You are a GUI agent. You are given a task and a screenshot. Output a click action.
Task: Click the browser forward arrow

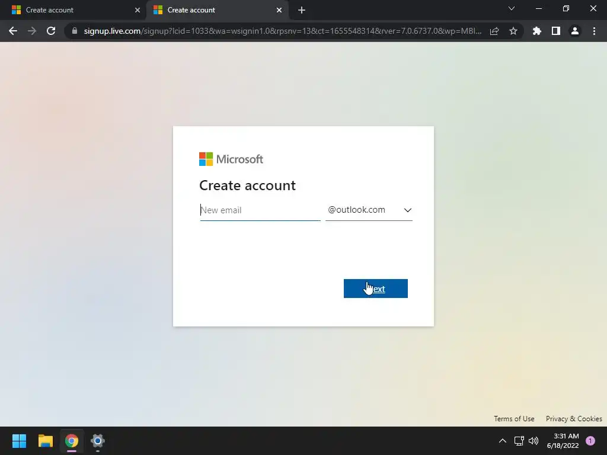click(x=32, y=31)
